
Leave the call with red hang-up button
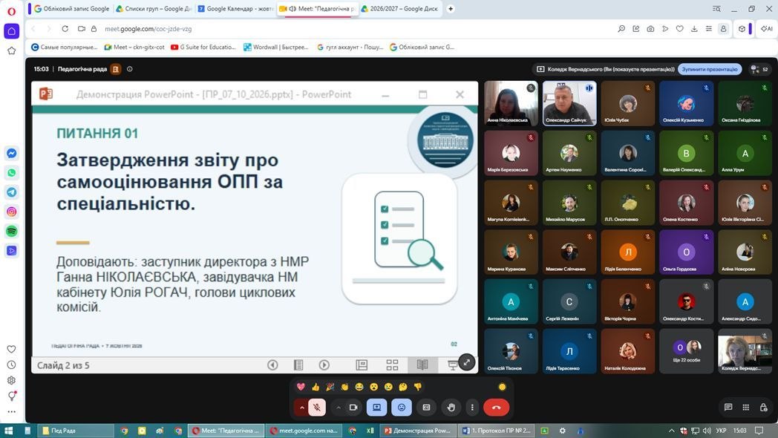[x=496, y=408]
